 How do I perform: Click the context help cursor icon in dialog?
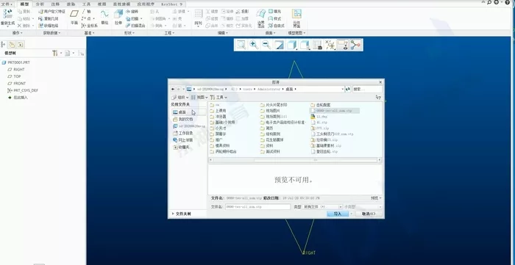pyautogui.click(x=378, y=98)
